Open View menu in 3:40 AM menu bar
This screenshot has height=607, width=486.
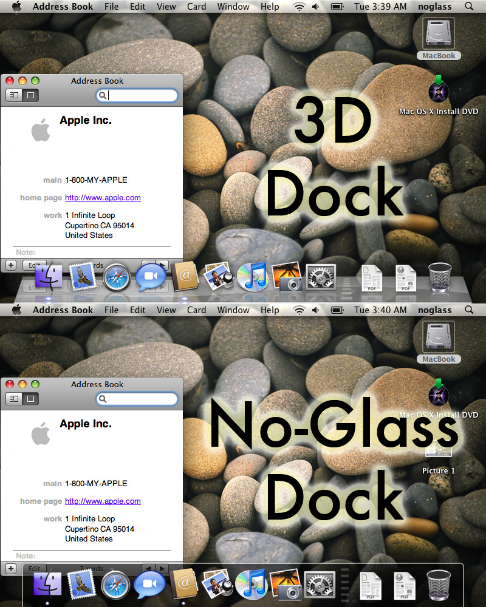coord(166,310)
